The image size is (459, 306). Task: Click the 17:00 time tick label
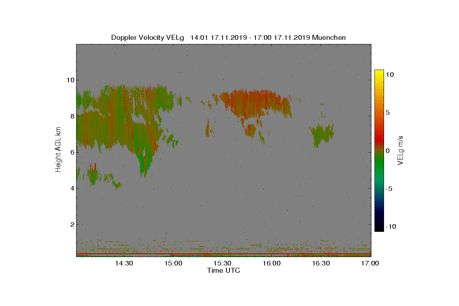[370, 264]
